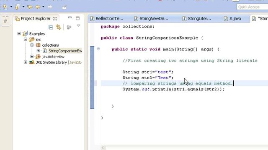This screenshot has height=150, width=268.
Task: Click the Focus on Active Task icon
Action: tap(69, 27)
